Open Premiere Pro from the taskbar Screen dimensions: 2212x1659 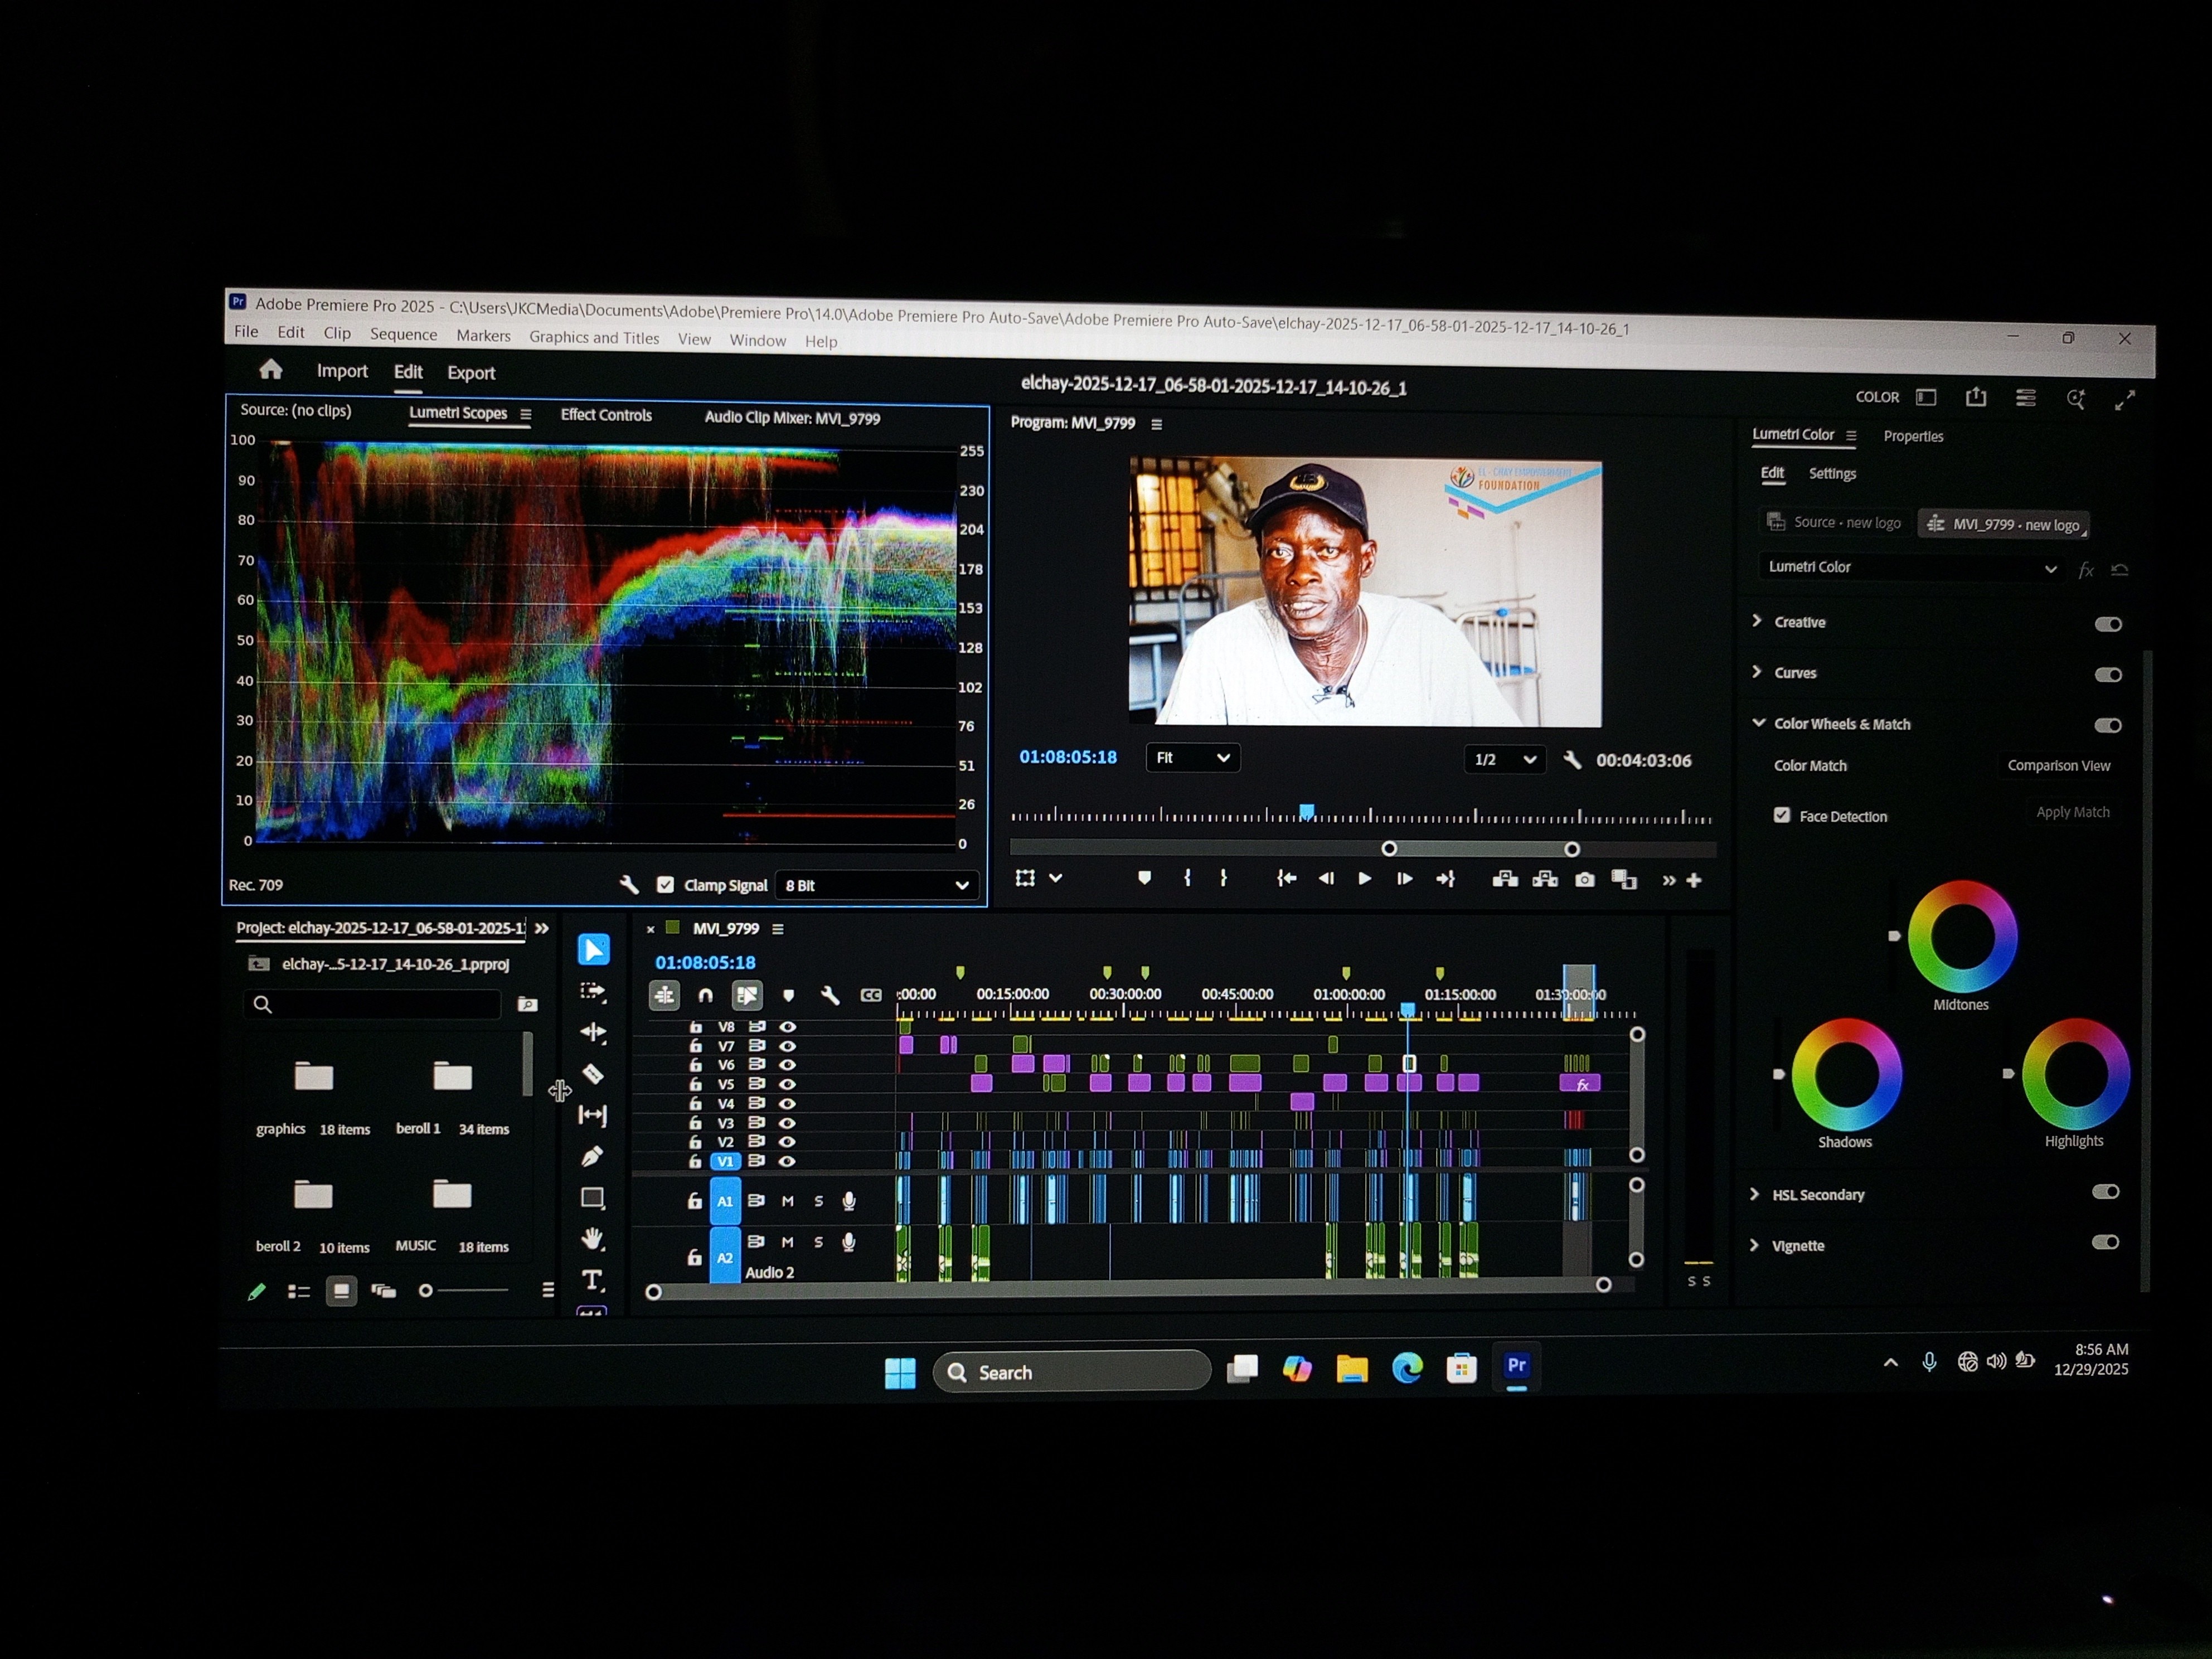[x=1516, y=1366]
